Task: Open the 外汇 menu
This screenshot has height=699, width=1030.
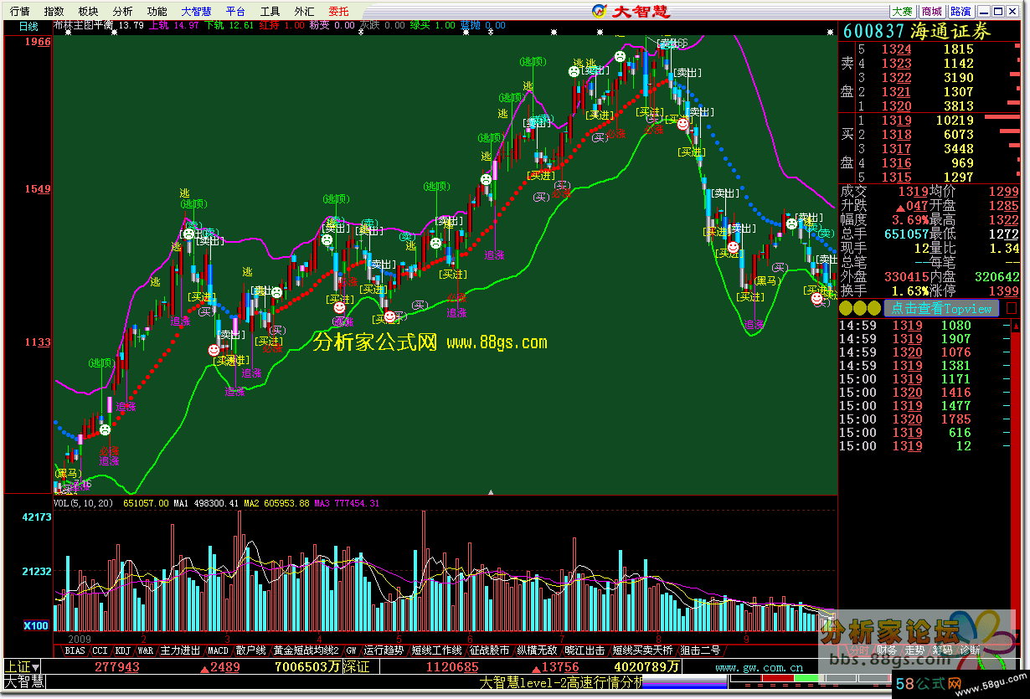Action: point(304,11)
